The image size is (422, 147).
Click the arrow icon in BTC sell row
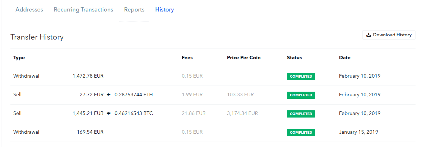click(109, 114)
